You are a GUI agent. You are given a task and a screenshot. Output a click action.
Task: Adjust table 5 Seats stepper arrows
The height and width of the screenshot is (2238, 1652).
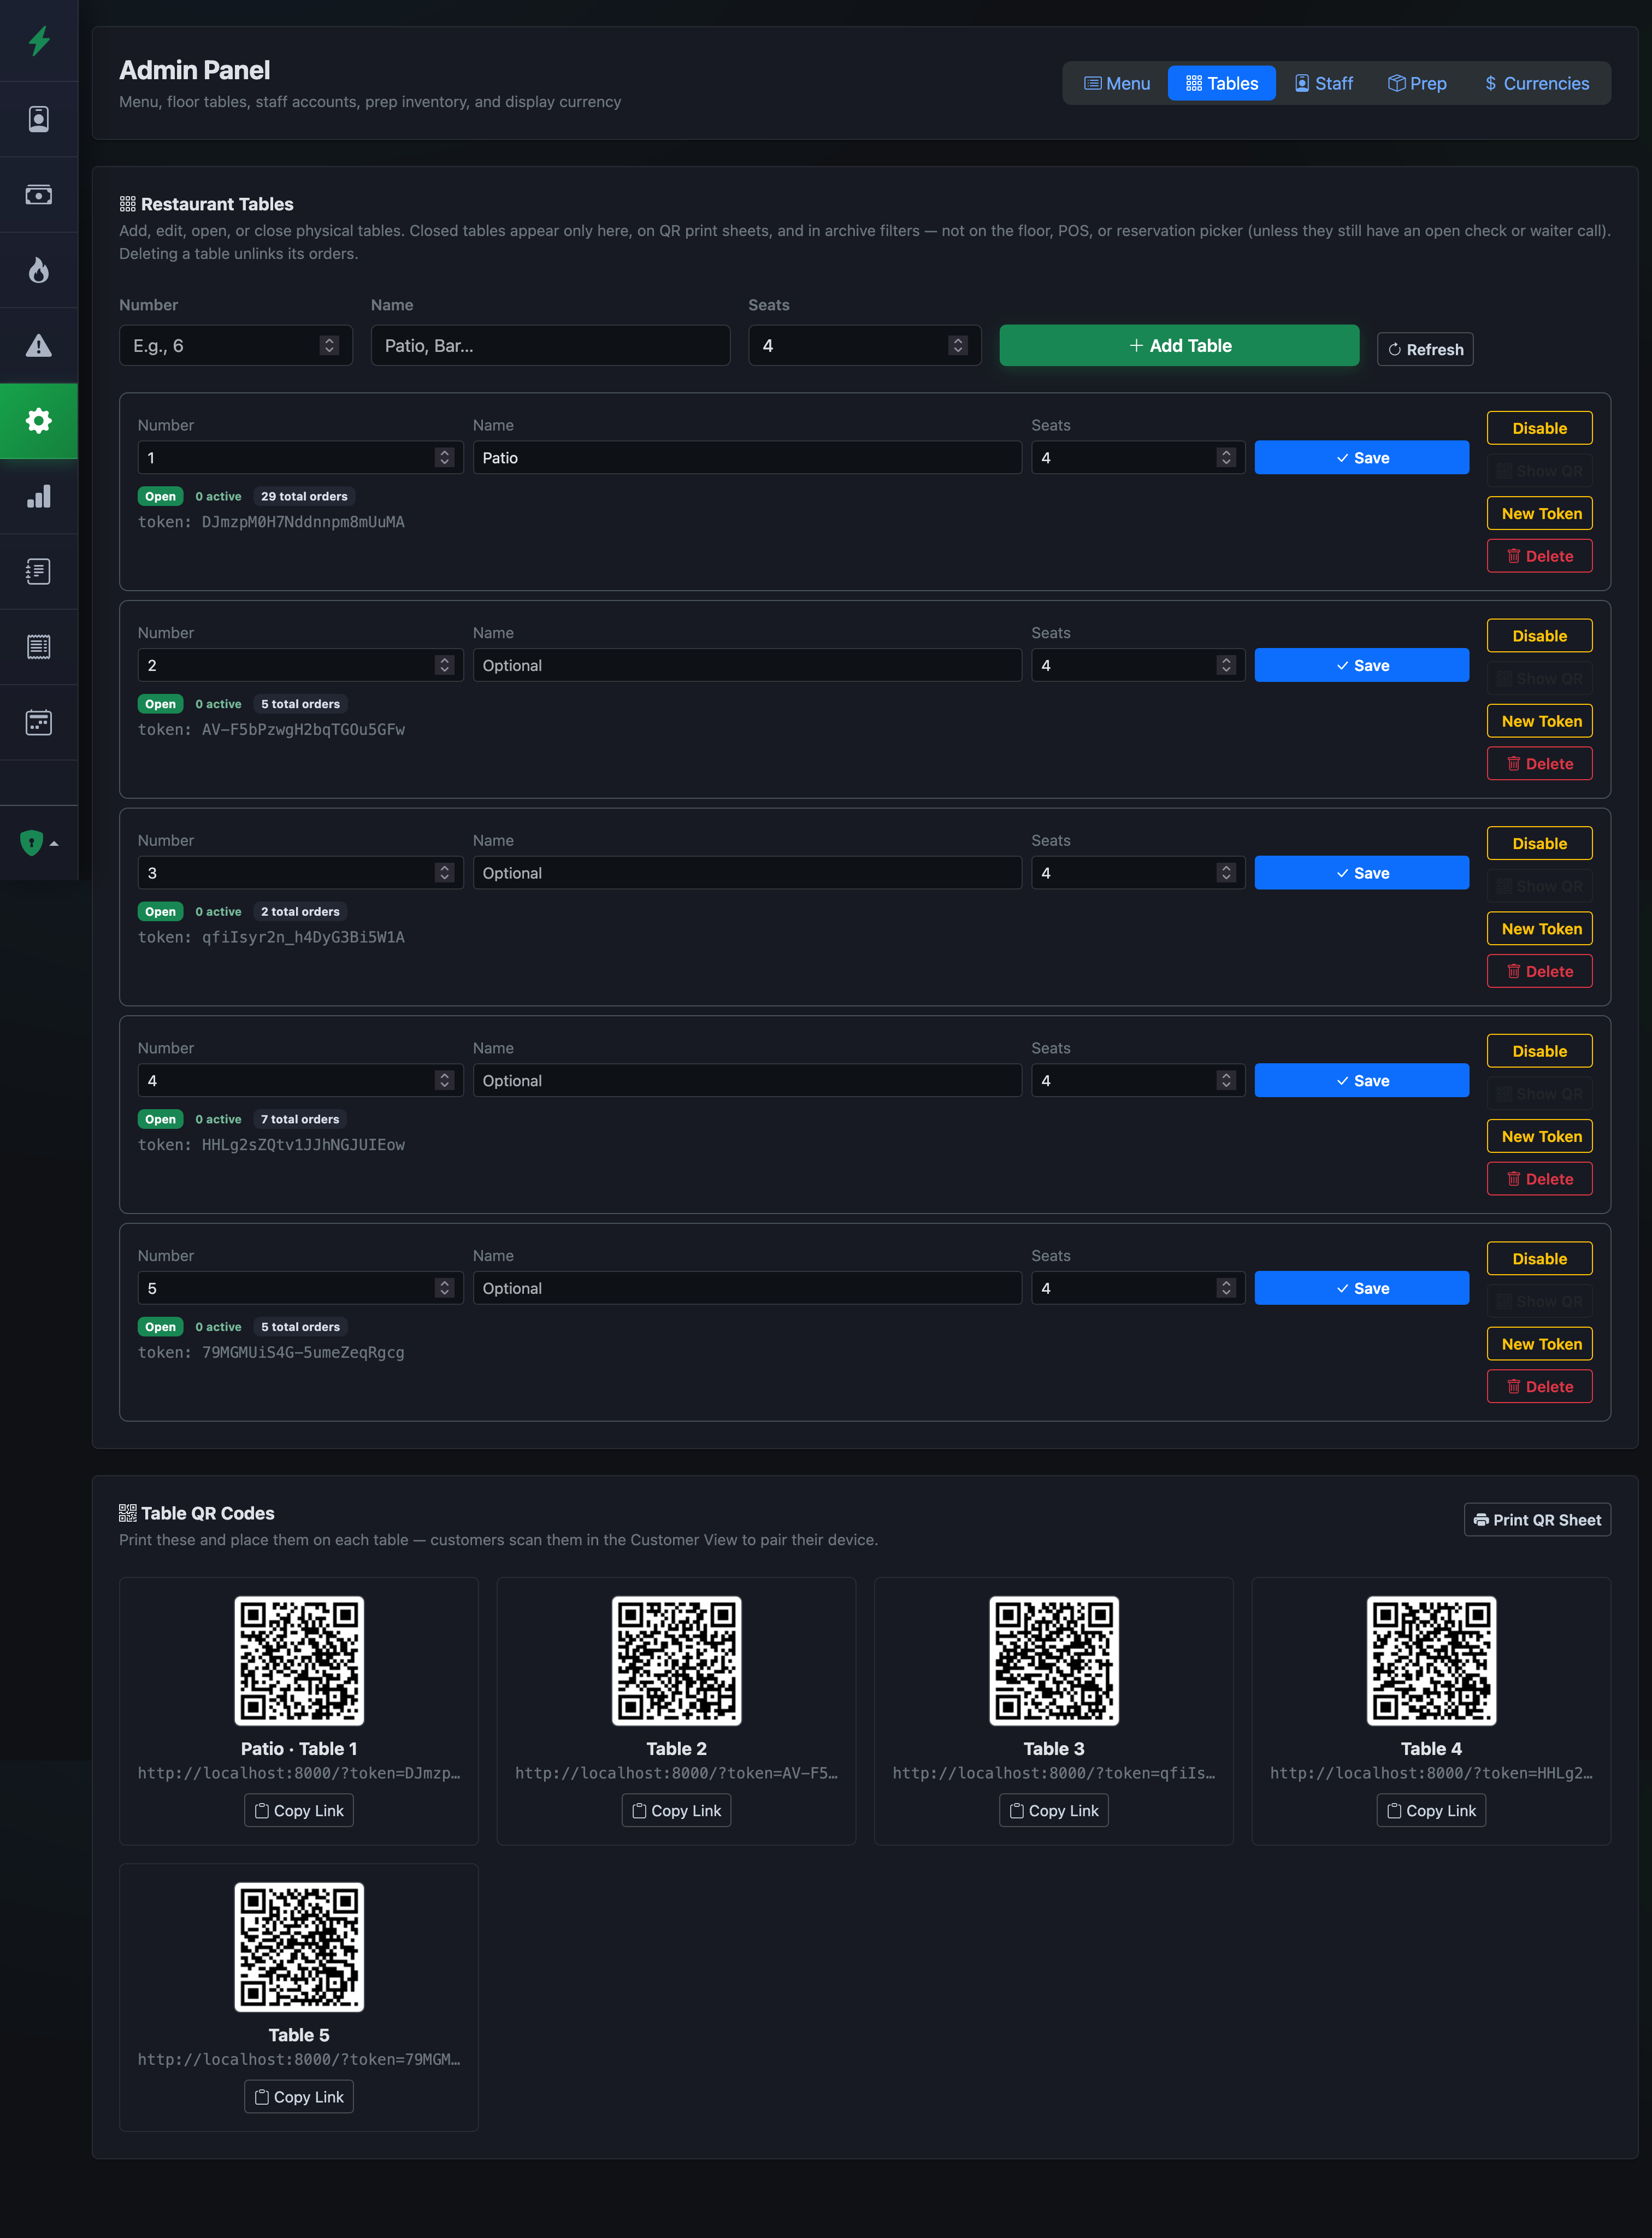[x=1226, y=1289]
